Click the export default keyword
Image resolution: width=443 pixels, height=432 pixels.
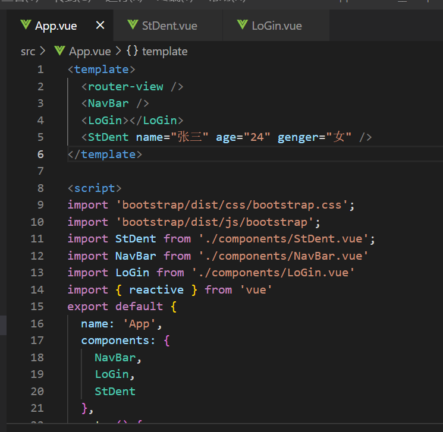tap(115, 307)
